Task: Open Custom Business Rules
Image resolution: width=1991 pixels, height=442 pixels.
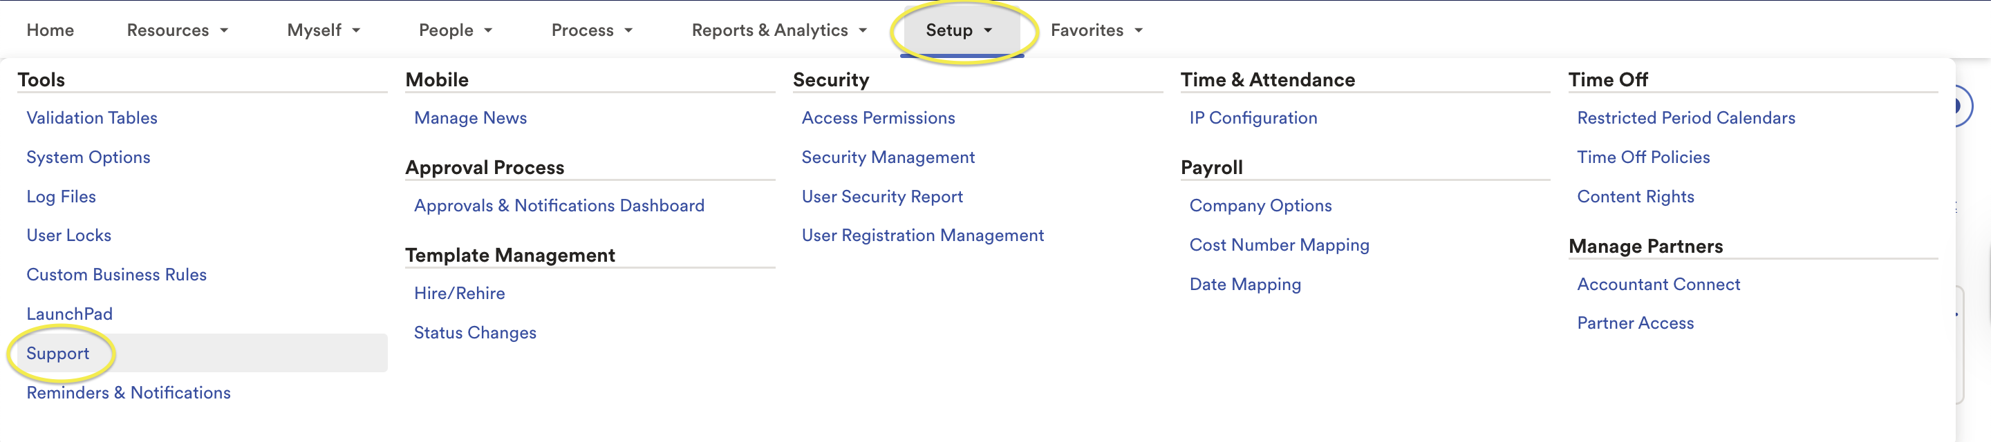Action: (117, 274)
